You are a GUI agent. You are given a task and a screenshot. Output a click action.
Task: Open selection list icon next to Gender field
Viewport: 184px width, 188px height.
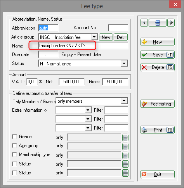click(125, 137)
